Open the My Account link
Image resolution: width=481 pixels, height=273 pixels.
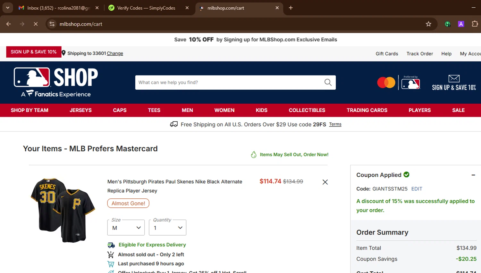pos(470,54)
